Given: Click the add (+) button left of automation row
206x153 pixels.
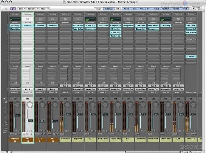Looking at the screenshot, I should 4,98.
